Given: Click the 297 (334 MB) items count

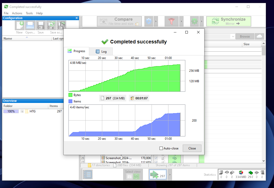Looking at the screenshot, I should click(x=113, y=98).
